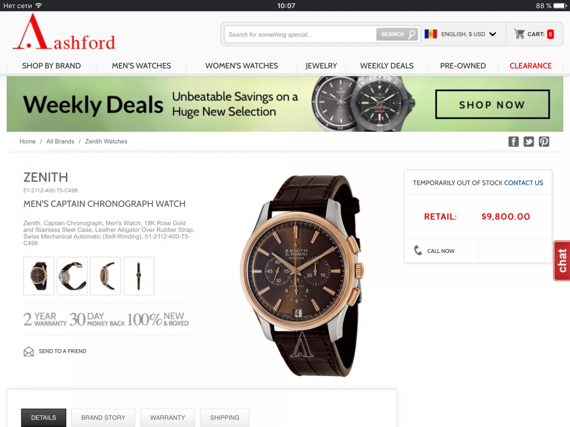Open the red chat side tab
The image size is (570, 427).
click(562, 261)
